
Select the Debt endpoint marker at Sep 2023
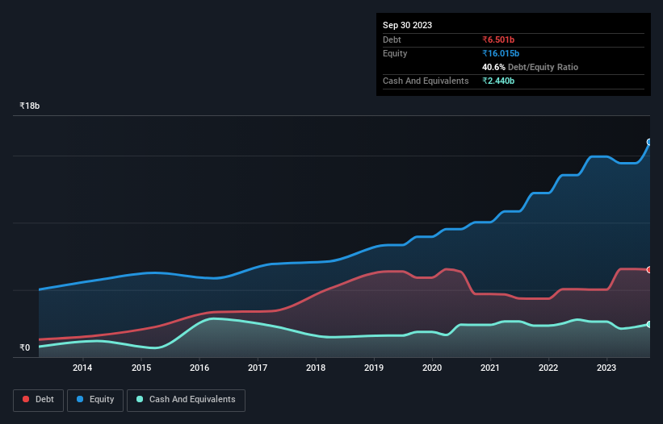(x=649, y=269)
